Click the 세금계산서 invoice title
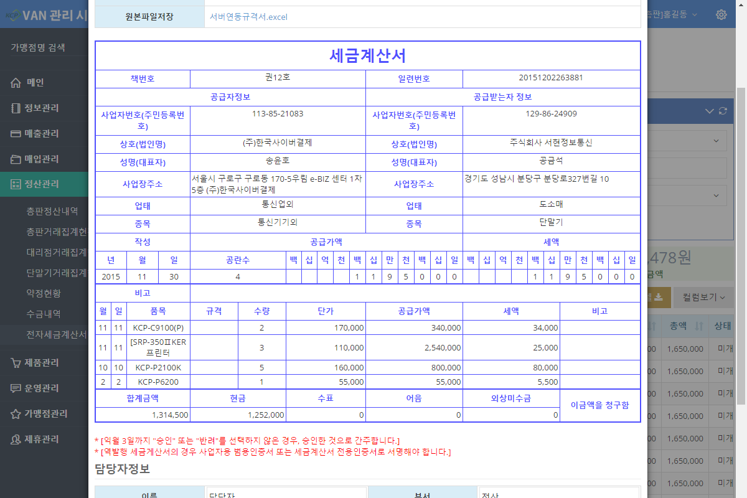The width and height of the screenshot is (747, 498). pyautogui.click(x=368, y=55)
